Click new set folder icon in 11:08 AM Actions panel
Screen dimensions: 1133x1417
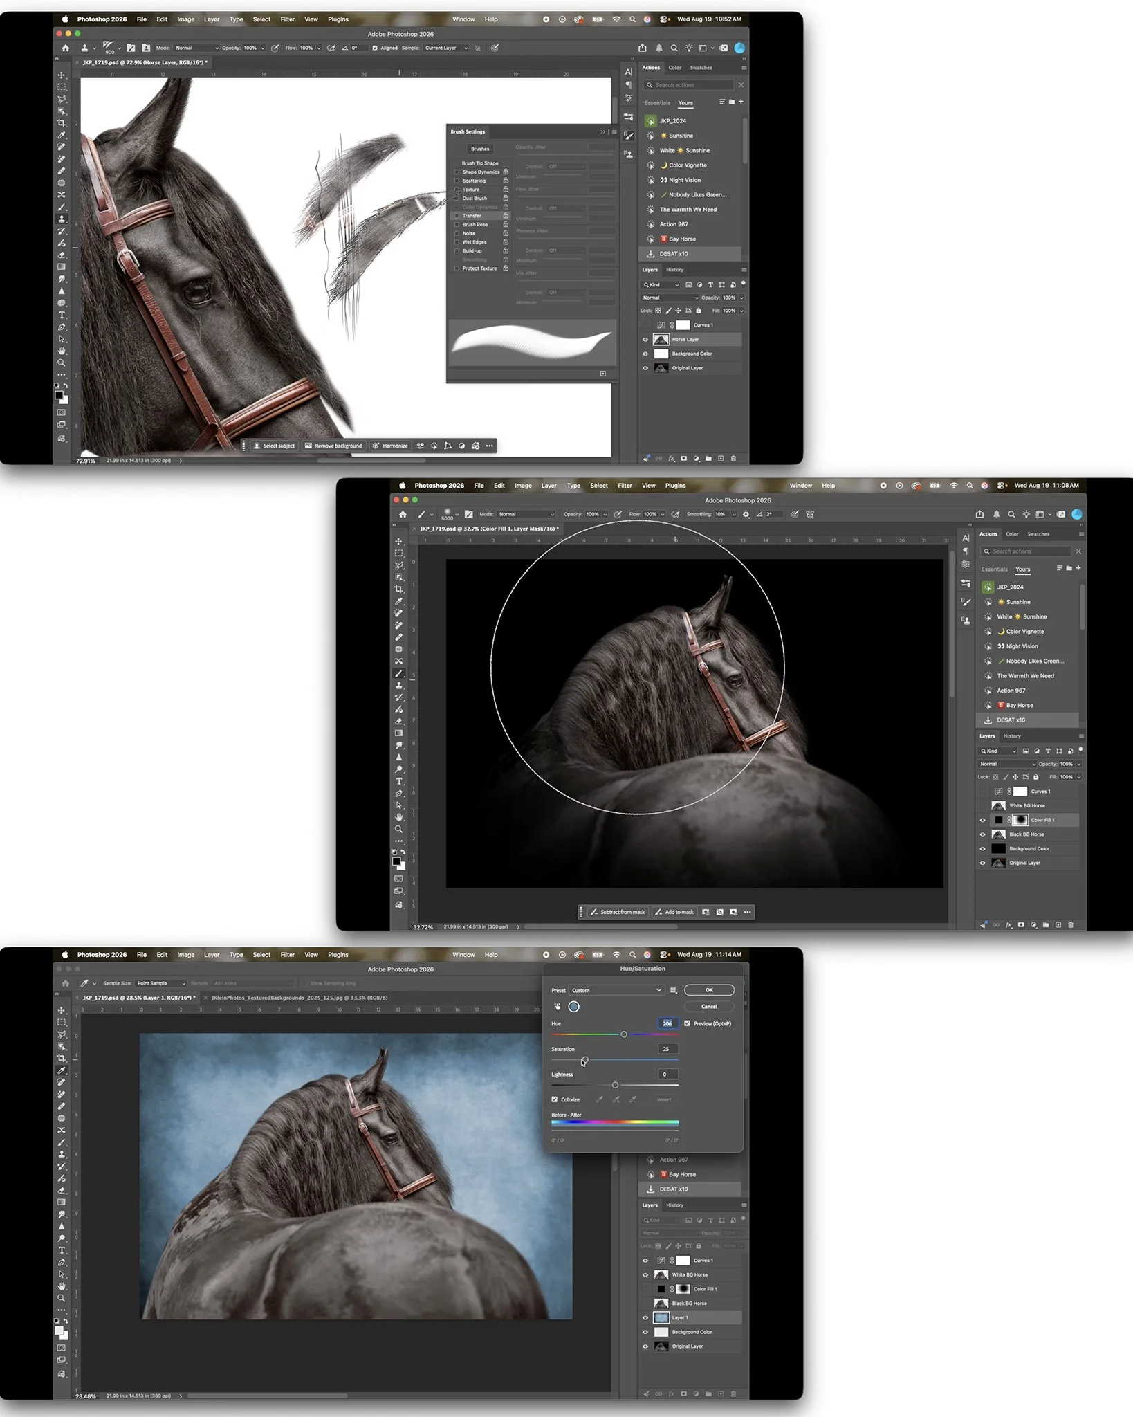1069,568
